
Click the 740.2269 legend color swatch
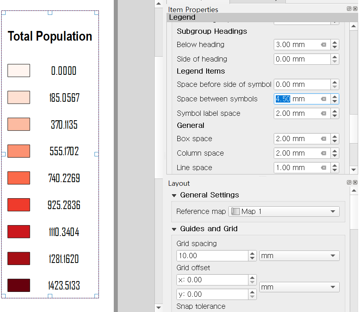tap(18, 178)
